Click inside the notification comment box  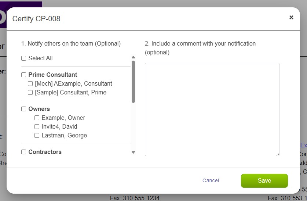coord(212,110)
